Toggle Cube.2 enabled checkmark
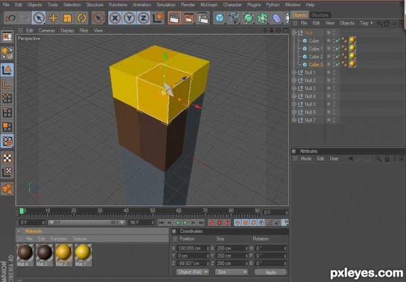Image resolution: width=406 pixels, height=282 pixels. pos(338,57)
